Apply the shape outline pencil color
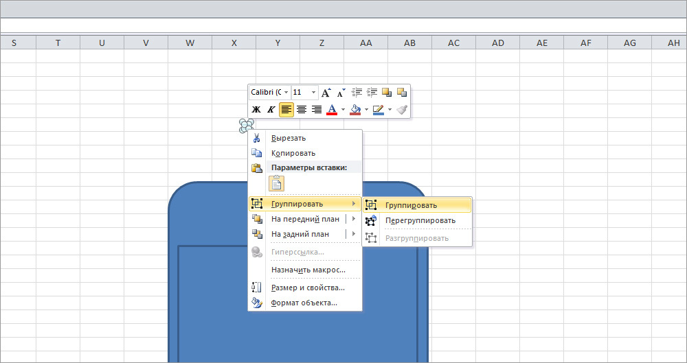Viewport: 687px width, 363px height. point(378,110)
